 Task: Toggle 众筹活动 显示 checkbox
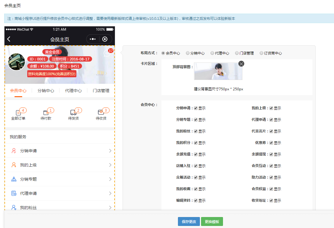pyautogui.click(x=196, y=177)
